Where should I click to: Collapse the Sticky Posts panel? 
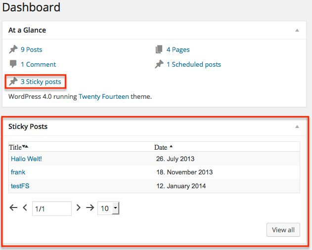pos(297,126)
